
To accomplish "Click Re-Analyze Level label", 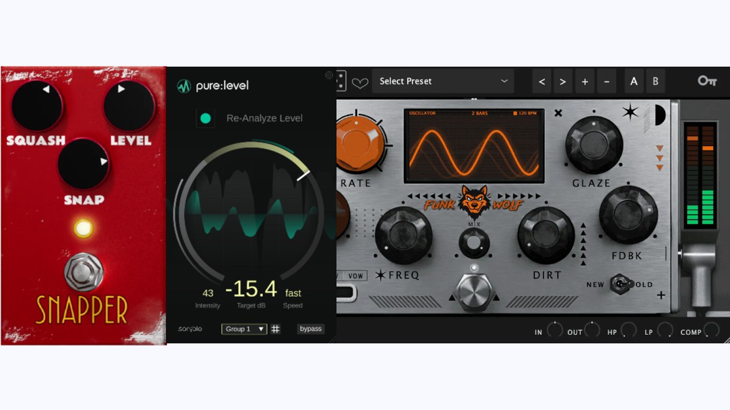I will [265, 118].
